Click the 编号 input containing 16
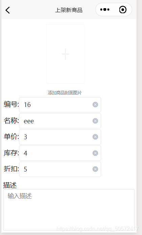Screen dimensions: 142x235 click(60, 105)
